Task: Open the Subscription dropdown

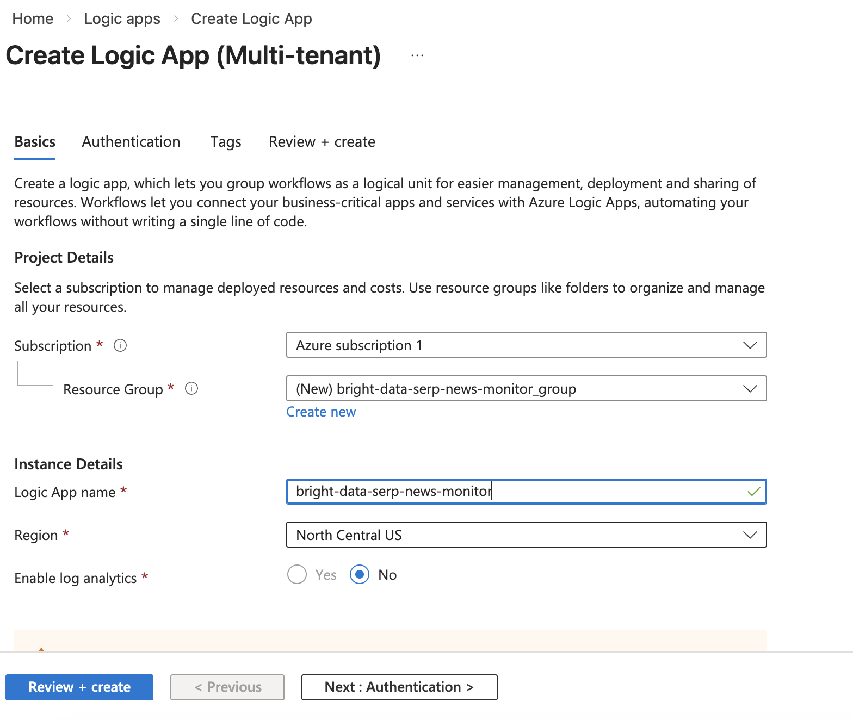Action: (526, 345)
